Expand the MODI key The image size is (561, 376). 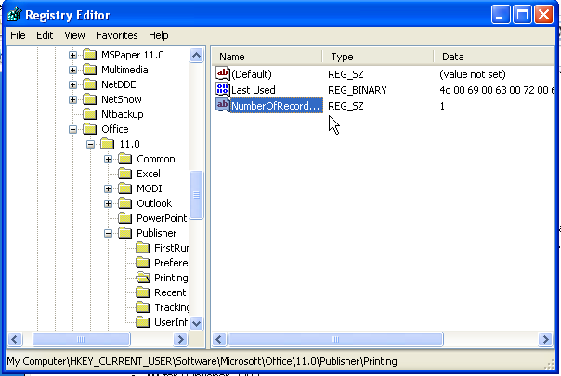(108, 188)
